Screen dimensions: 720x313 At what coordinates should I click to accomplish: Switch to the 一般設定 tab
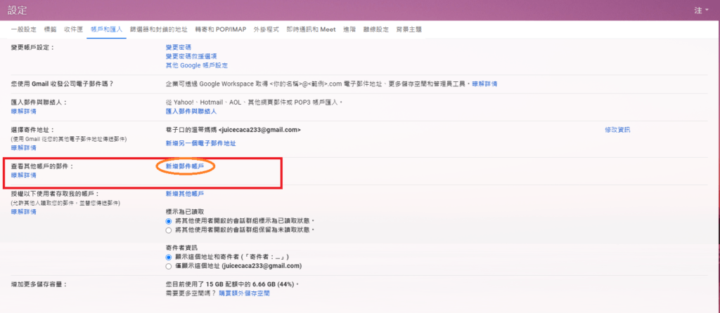23,29
